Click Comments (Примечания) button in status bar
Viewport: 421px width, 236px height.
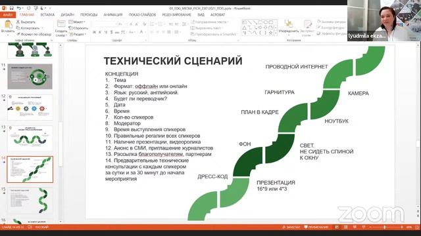pos(316,227)
